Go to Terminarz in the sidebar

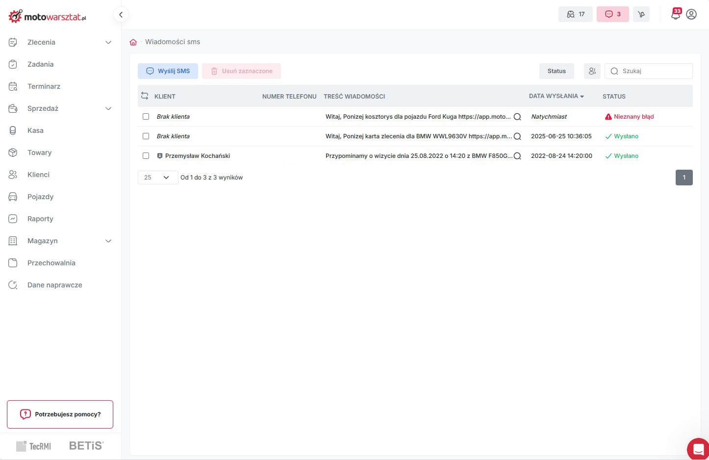click(44, 86)
